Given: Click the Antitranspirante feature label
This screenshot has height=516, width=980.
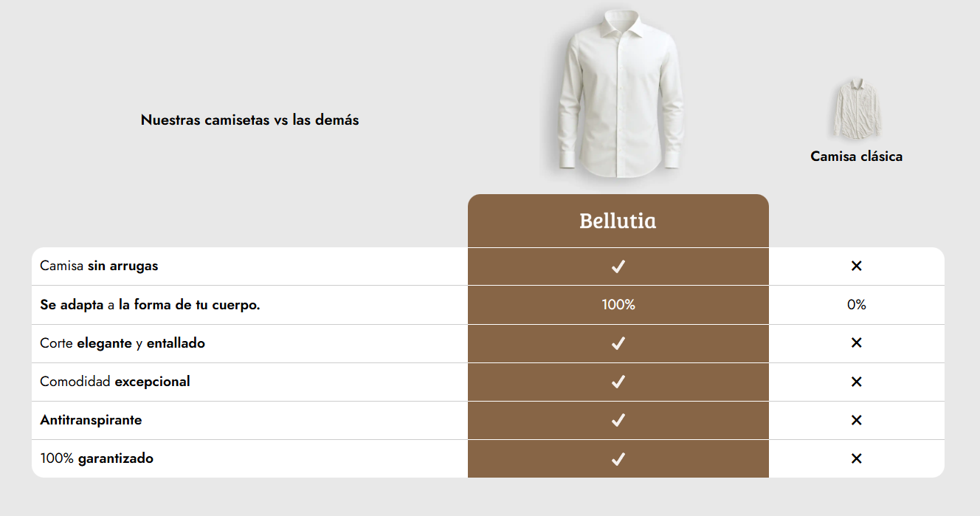Looking at the screenshot, I should (91, 420).
